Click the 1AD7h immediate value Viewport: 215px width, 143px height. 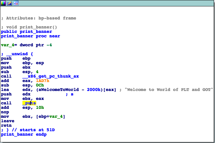43,81
